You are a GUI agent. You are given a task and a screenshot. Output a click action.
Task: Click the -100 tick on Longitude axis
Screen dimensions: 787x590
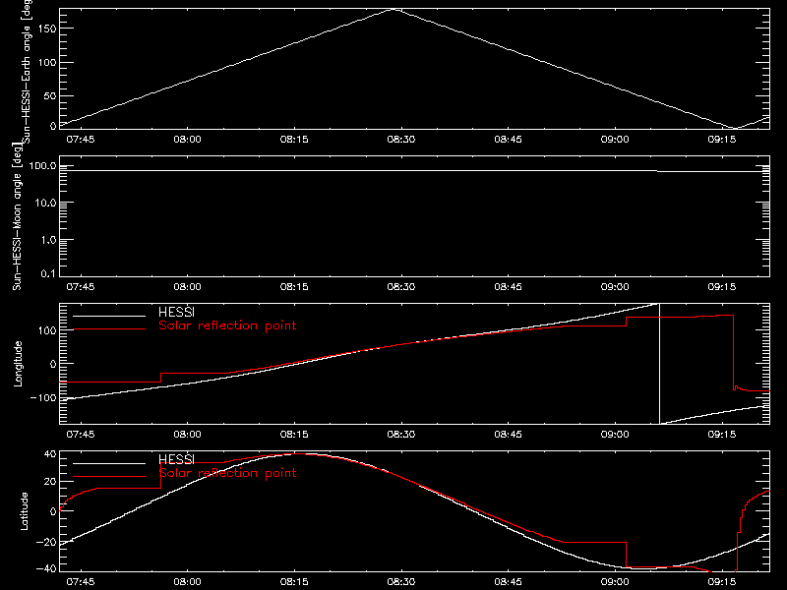43,397
